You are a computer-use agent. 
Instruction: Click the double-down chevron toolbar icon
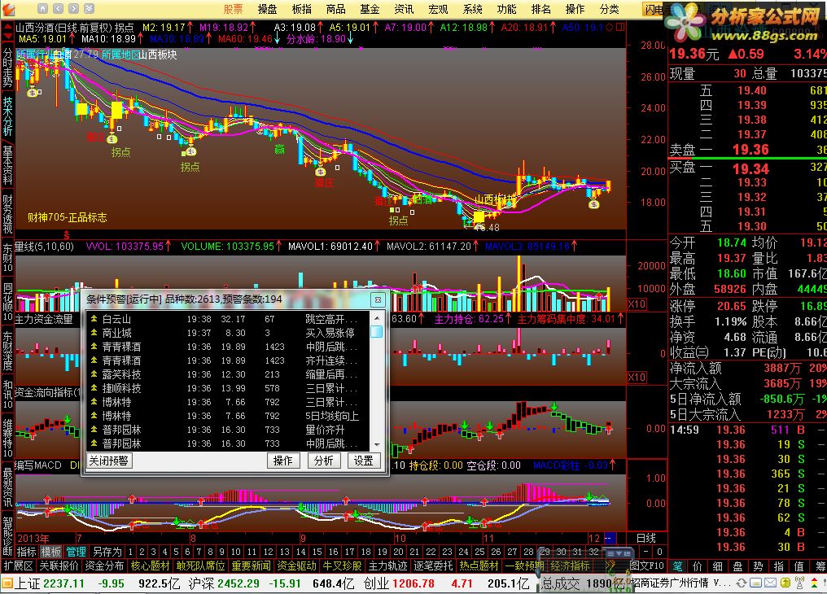point(90,8)
